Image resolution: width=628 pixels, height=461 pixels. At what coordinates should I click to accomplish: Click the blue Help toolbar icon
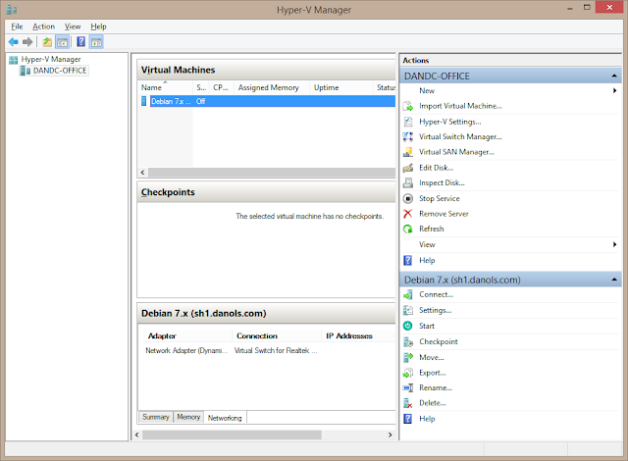click(80, 41)
